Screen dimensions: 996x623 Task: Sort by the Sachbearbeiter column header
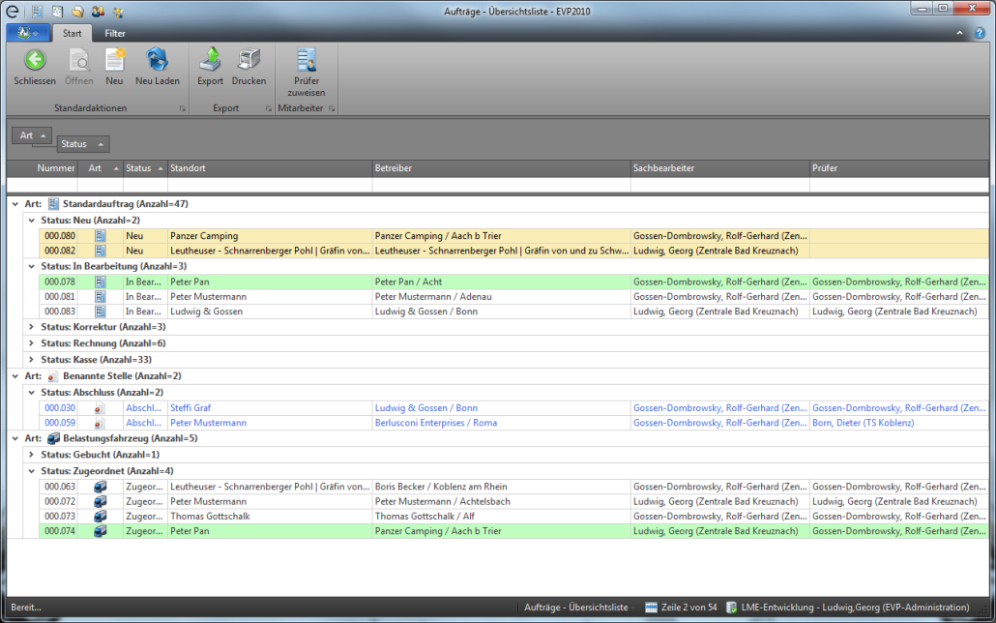pyautogui.click(x=720, y=168)
